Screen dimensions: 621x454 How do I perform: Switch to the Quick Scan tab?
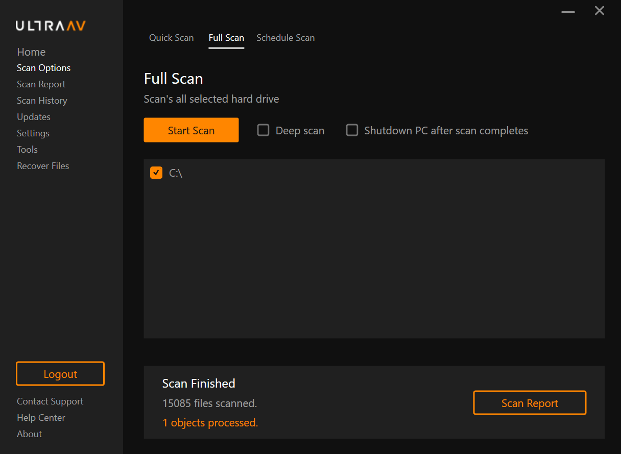[x=171, y=37]
